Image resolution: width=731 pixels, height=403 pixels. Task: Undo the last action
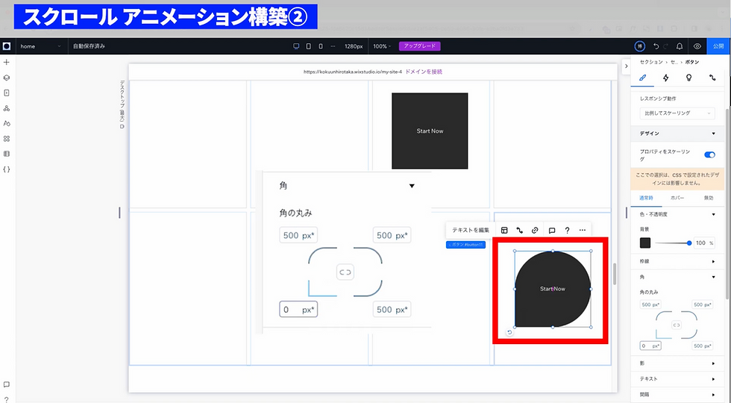click(x=656, y=46)
